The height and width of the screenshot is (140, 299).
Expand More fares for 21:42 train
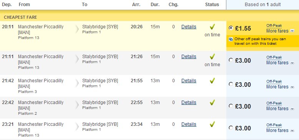pyautogui.click(x=280, y=87)
